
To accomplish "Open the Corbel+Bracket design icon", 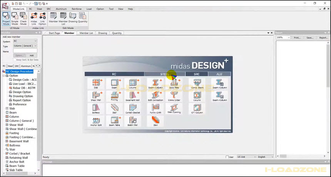I will pos(132,109).
